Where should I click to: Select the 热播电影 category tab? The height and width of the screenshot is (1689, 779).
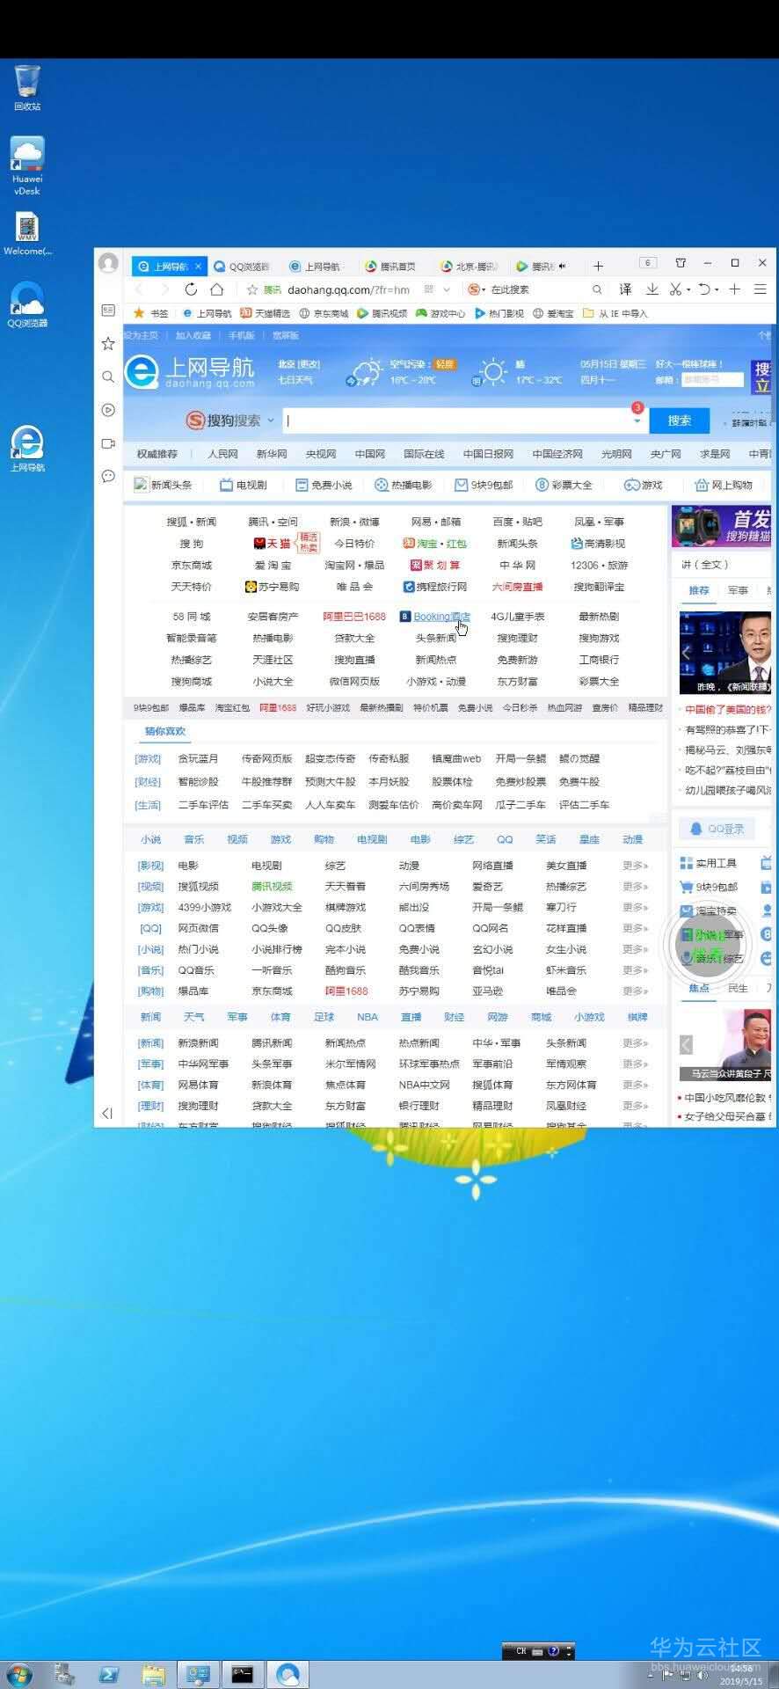click(403, 485)
